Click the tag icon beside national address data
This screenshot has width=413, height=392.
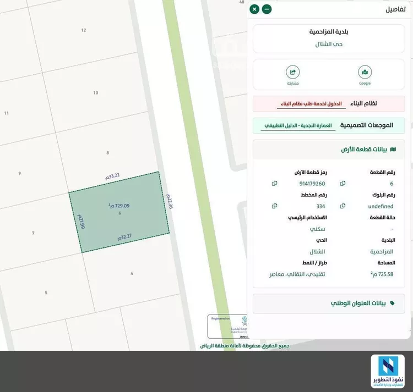pos(392,303)
